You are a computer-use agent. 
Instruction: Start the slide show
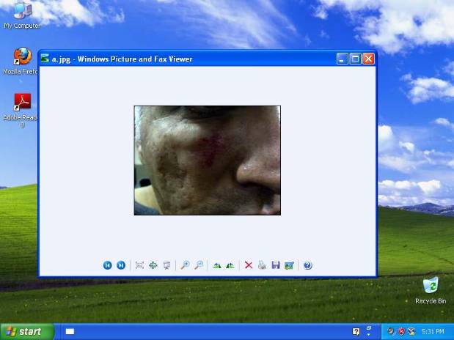[x=166, y=265]
